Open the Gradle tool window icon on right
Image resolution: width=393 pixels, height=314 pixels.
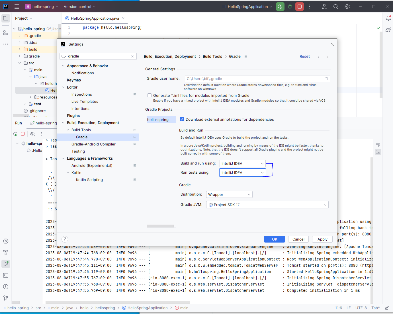[388, 30]
